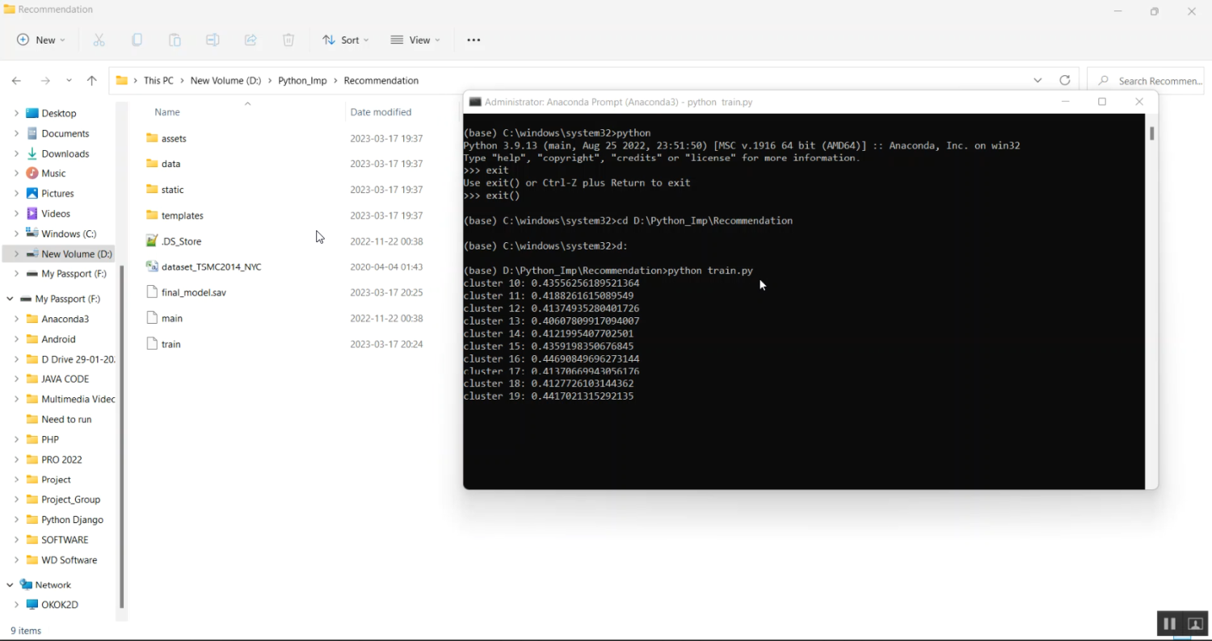Click the Rename icon in toolbar

(213, 40)
